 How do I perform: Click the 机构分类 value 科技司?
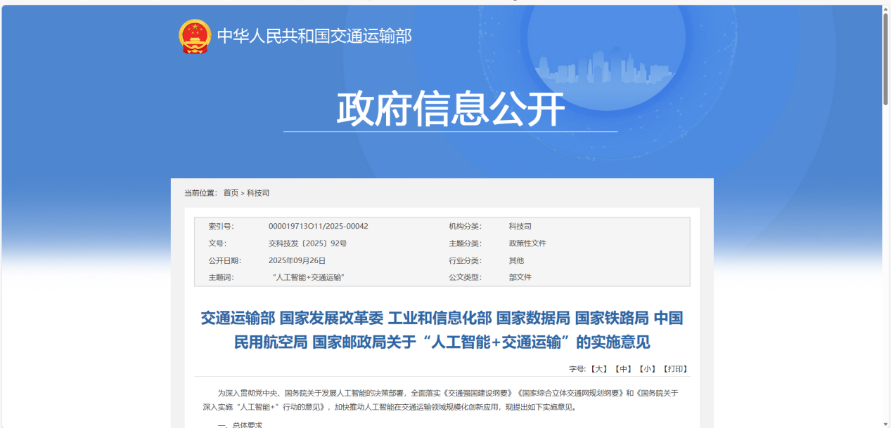point(520,227)
